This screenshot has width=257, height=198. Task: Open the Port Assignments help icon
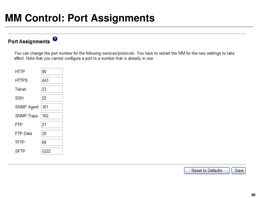pos(55,39)
